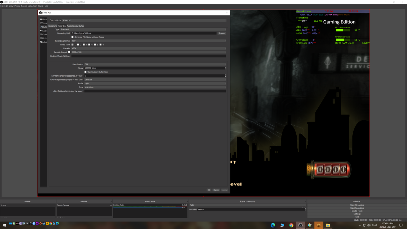Screen dimensions: 407x229
Task: Open Stream section in Settings sidebar
Action: point(44,23)
